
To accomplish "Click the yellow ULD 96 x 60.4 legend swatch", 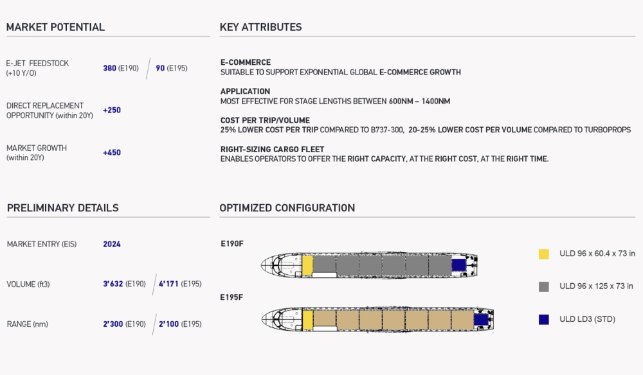I will coord(544,254).
